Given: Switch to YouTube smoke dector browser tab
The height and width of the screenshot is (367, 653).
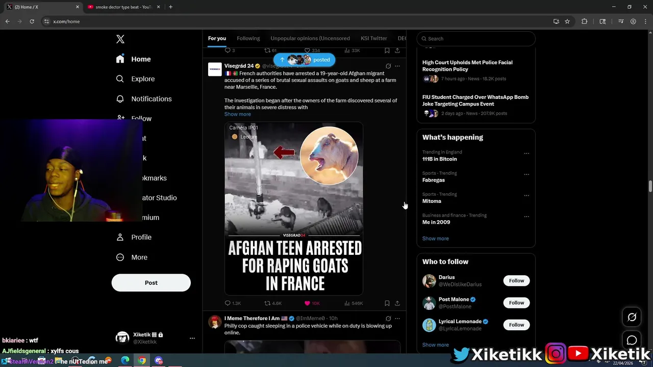Looking at the screenshot, I should (x=123, y=7).
